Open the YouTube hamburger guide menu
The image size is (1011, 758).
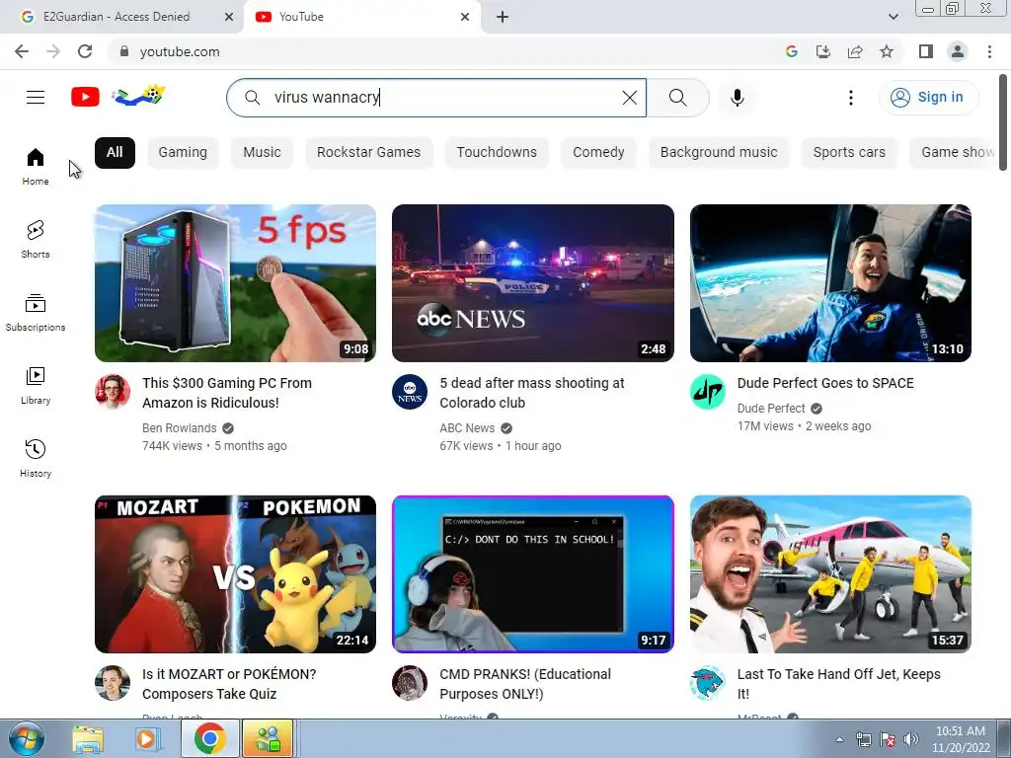click(x=36, y=98)
